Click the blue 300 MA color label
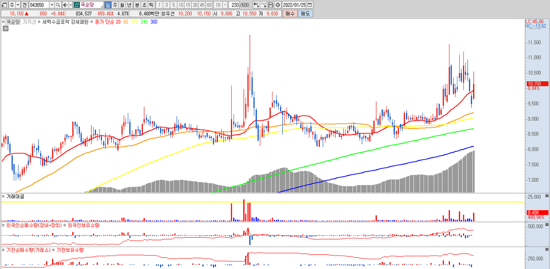550x269 pixels. click(154, 21)
